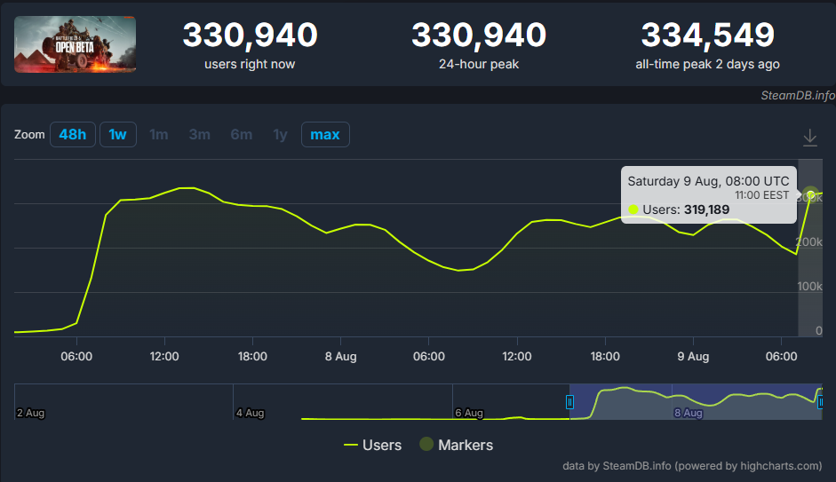836x482 pixels.
Task: Toggle the Markers series in legend
Action: pyautogui.click(x=457, y=445)
